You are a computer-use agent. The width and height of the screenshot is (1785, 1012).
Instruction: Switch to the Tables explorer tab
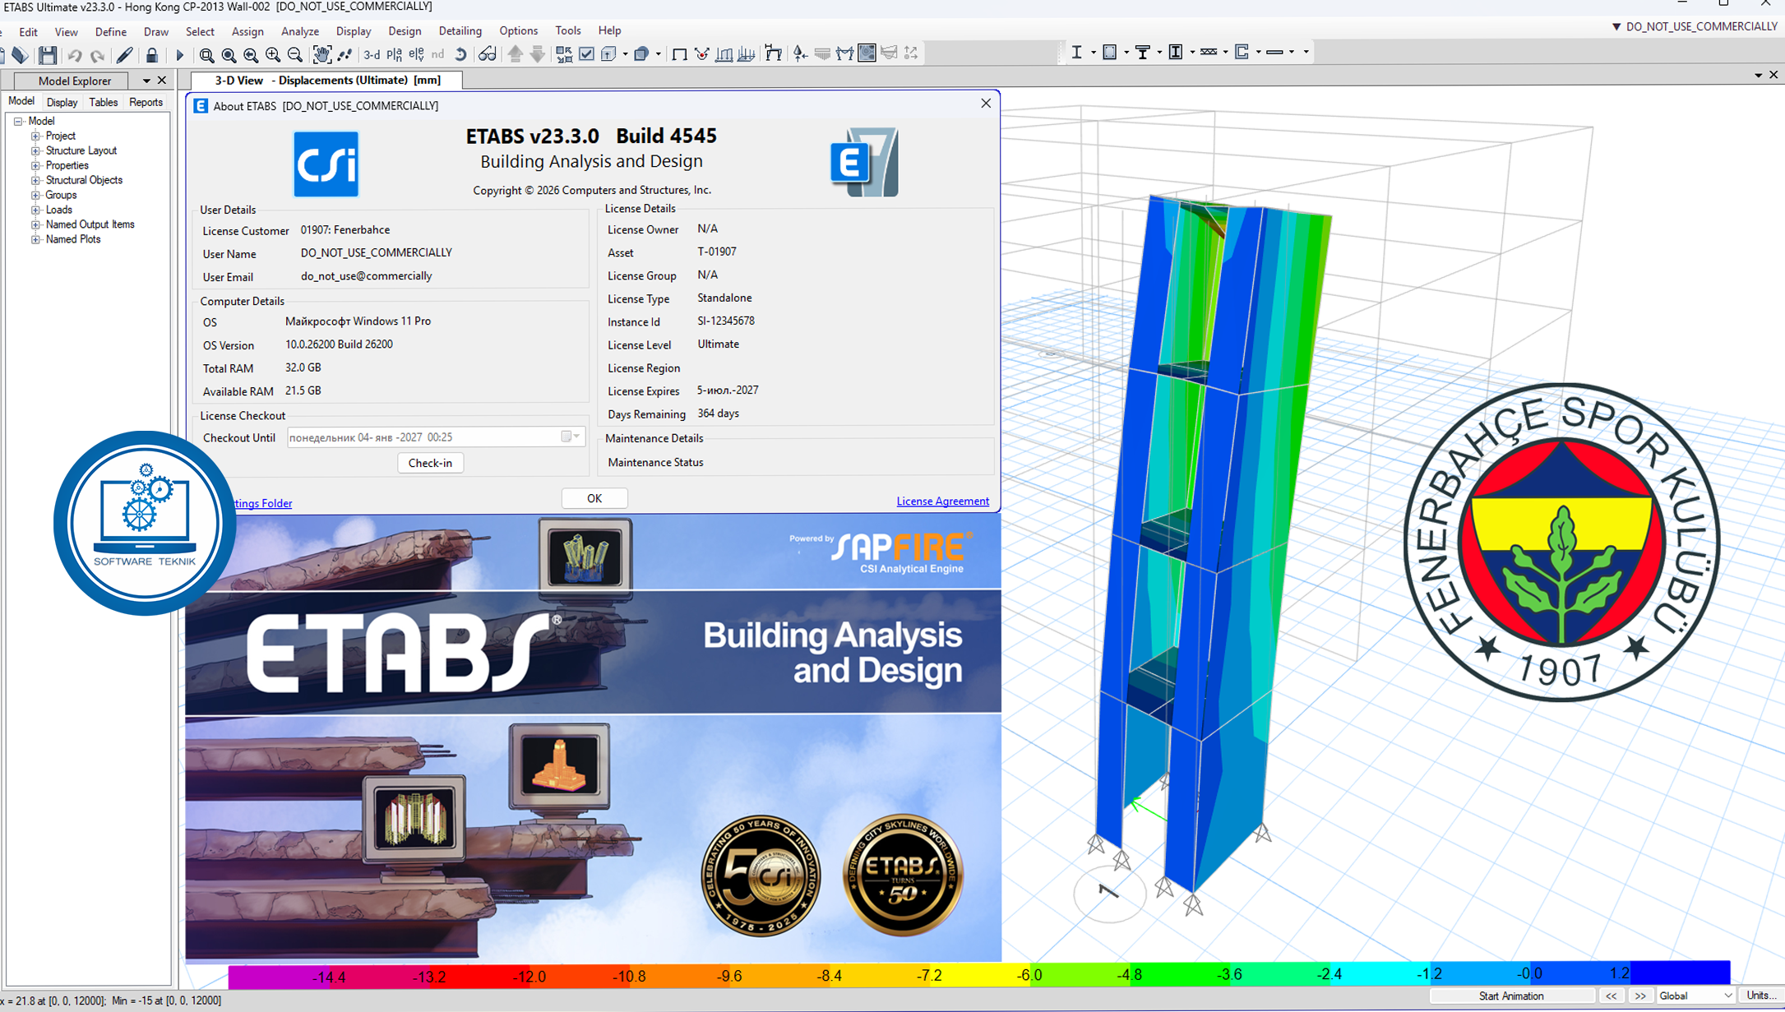click(x=103, y=103)
